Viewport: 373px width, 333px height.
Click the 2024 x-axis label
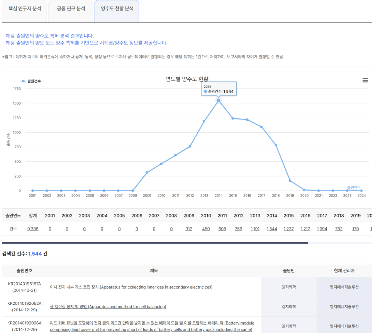click(x=361, y=196)
